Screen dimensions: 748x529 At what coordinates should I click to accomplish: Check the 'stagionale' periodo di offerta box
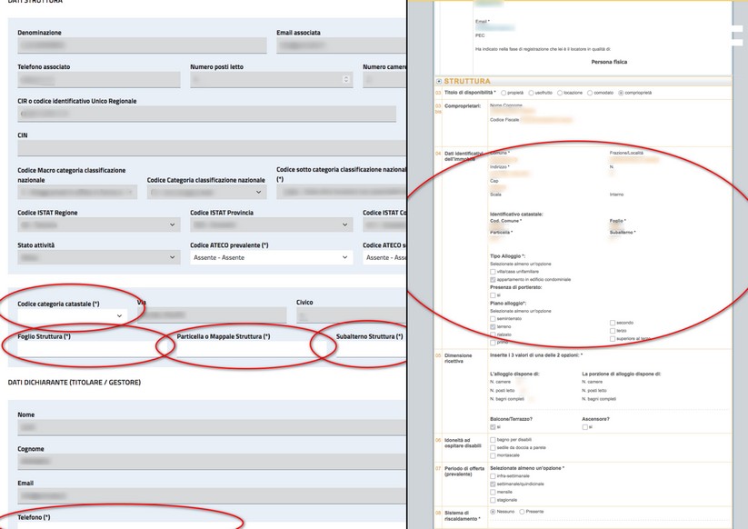click(493, 499)
